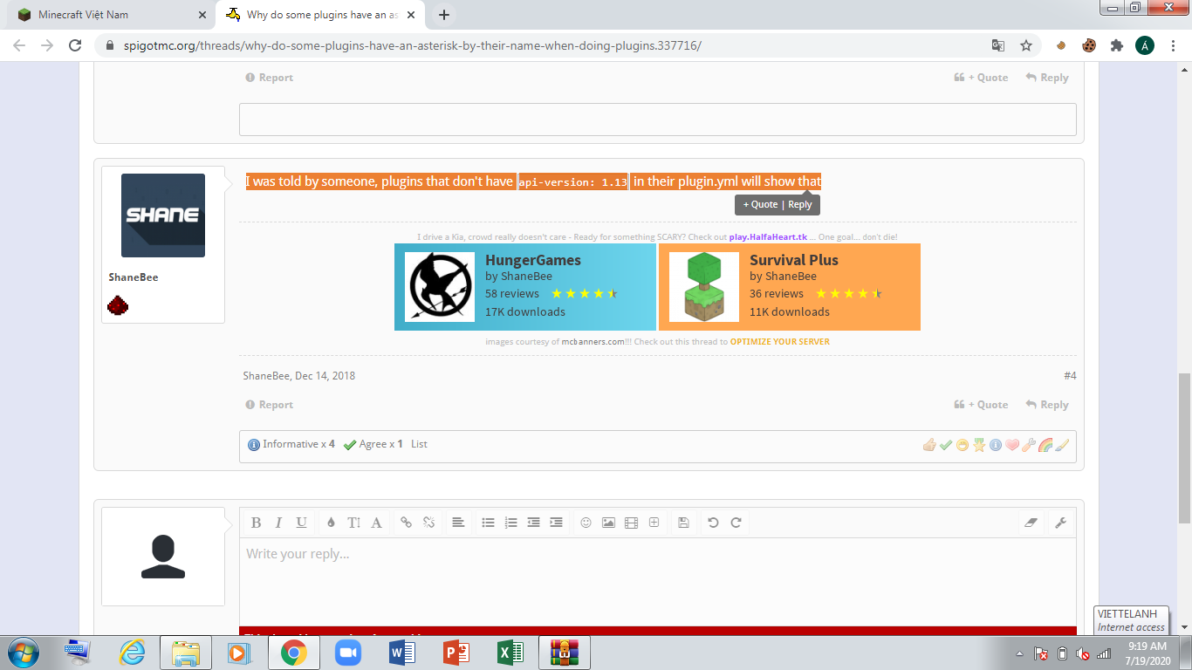Open Zoom from the taskbar
Viewport: 1192px width, 670px height.
pyautogui.click(x=348, y=653)
